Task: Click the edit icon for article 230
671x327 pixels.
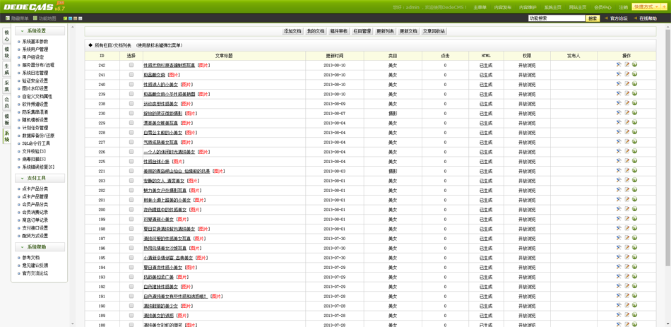Action: click(x=627, y=113)
